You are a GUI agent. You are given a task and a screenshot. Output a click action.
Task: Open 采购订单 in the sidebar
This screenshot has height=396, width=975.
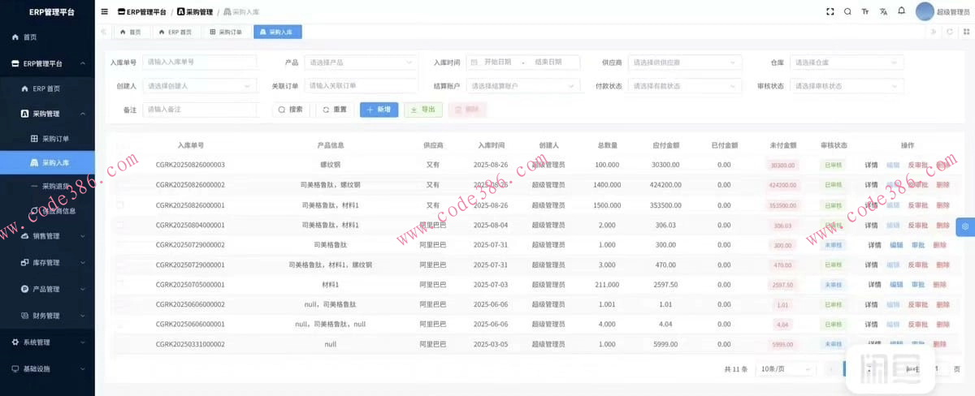click(47, 139)
